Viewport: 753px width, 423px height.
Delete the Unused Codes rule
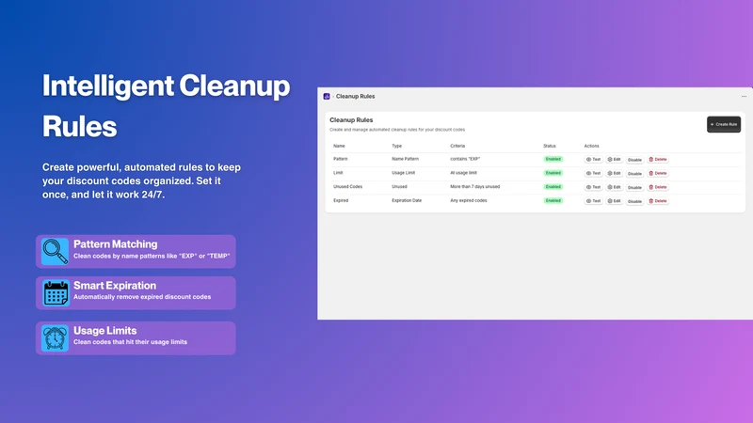[x=658, y=187]
